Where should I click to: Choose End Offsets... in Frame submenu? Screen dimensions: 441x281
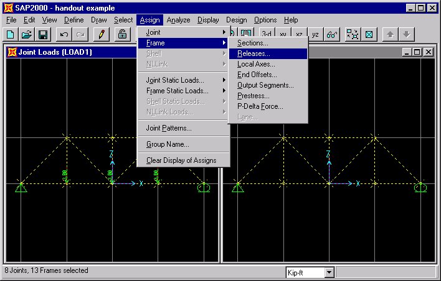click(268, 75)
